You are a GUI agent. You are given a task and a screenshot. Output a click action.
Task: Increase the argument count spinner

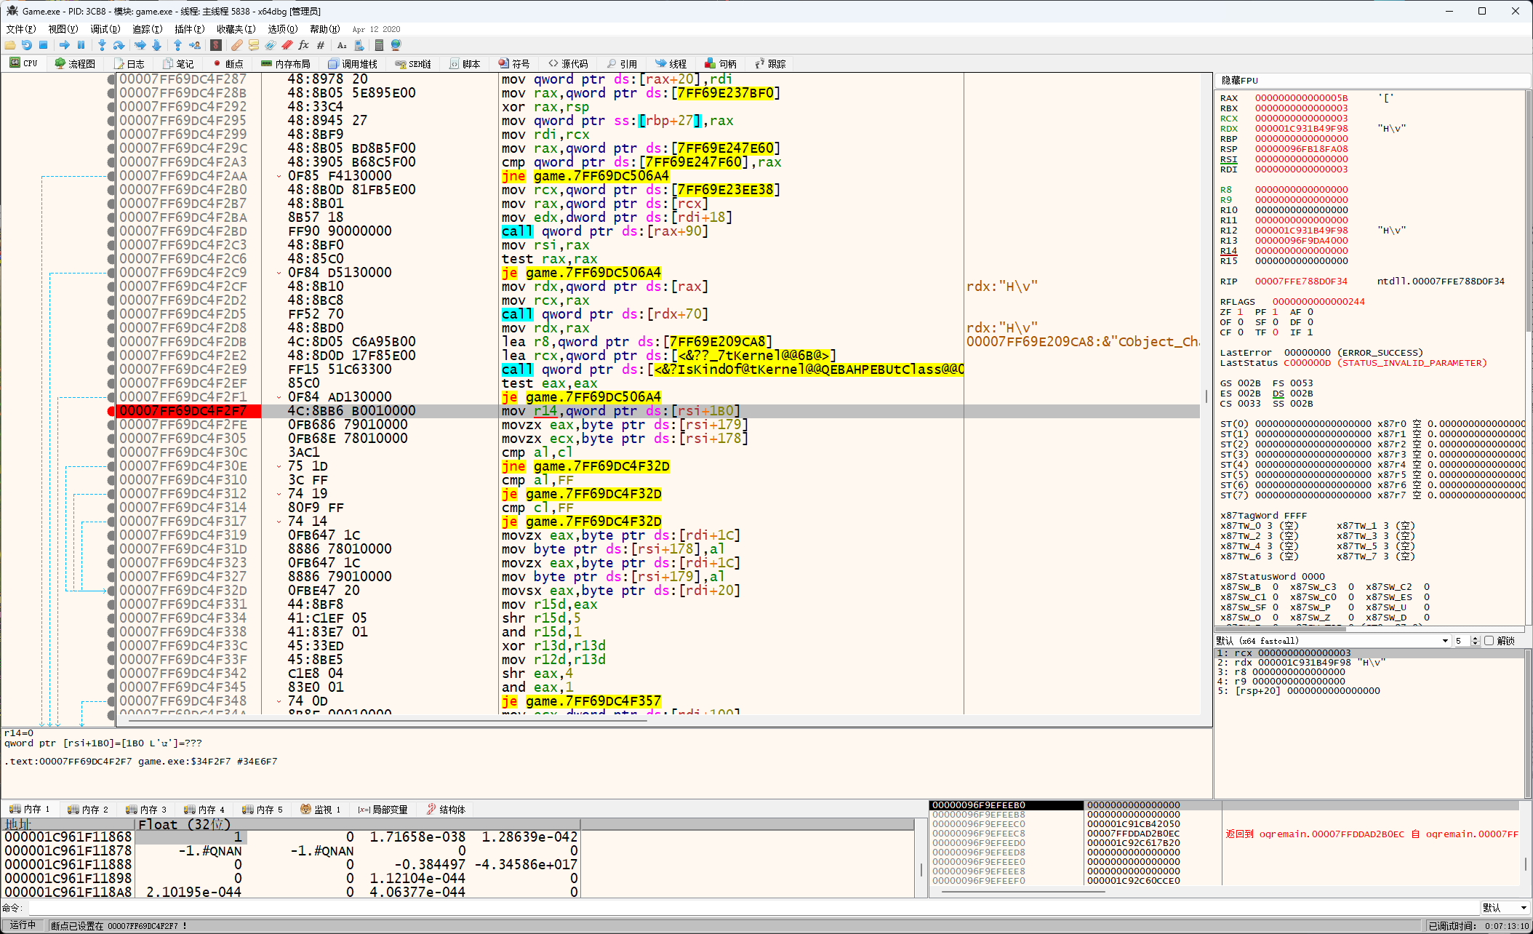[1475, 638]
